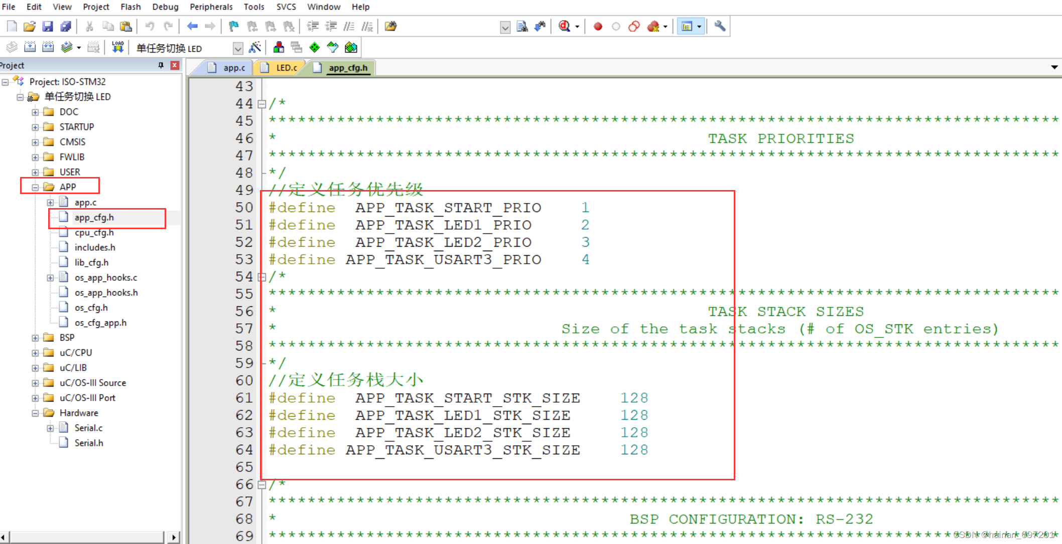Open the editor tab list dropdown arrow

pyautogui.click(x=1054, y=67)
